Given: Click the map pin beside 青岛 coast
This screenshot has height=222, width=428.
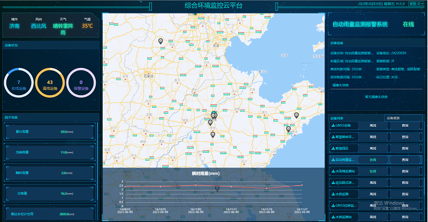Looking at the screenshot, I should [288, 129].
